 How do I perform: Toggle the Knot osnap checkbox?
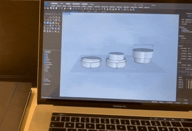45,69
